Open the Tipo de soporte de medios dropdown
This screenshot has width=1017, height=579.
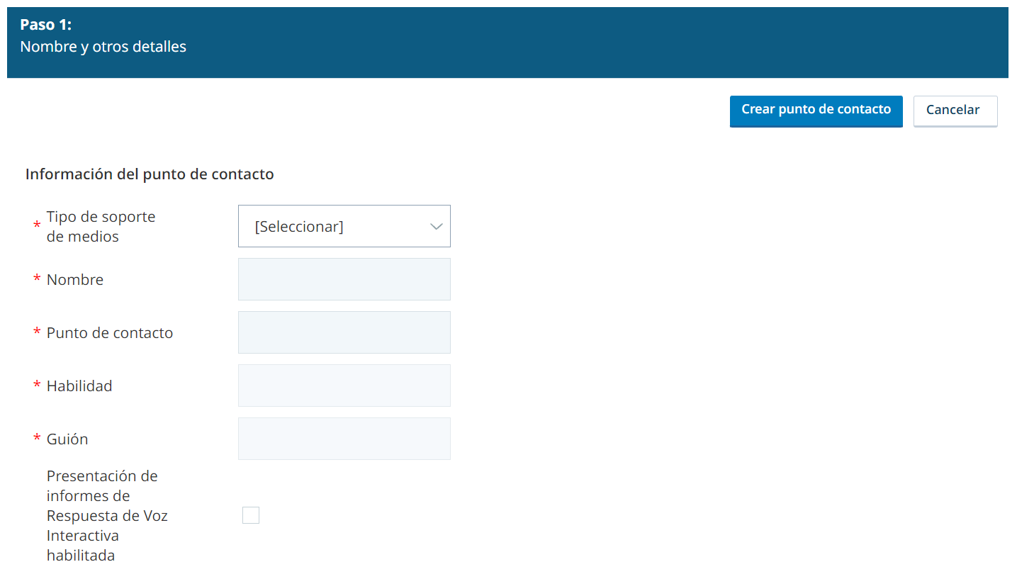click(x=344, y=226)
